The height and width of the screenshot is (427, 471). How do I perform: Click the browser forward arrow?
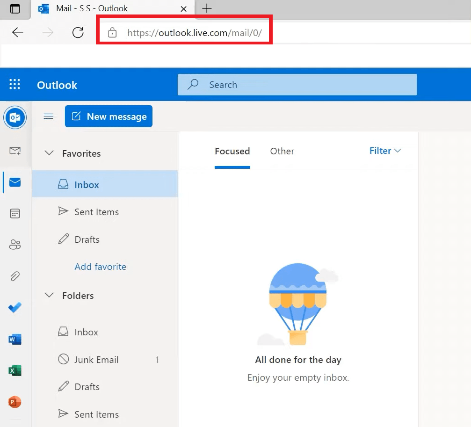[48, 32]
